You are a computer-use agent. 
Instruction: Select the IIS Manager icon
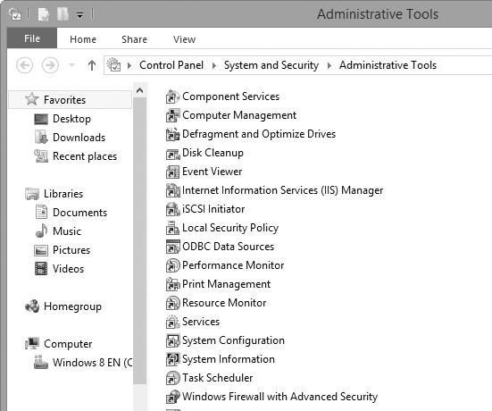(x=172, y=190)
